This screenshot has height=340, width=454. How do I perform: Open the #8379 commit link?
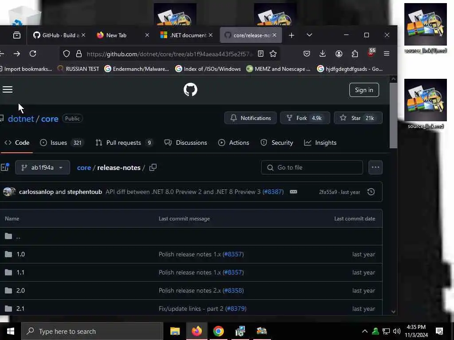click(x=236, y=309)
